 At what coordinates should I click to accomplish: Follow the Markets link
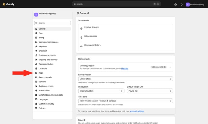[x=124, y=68]
